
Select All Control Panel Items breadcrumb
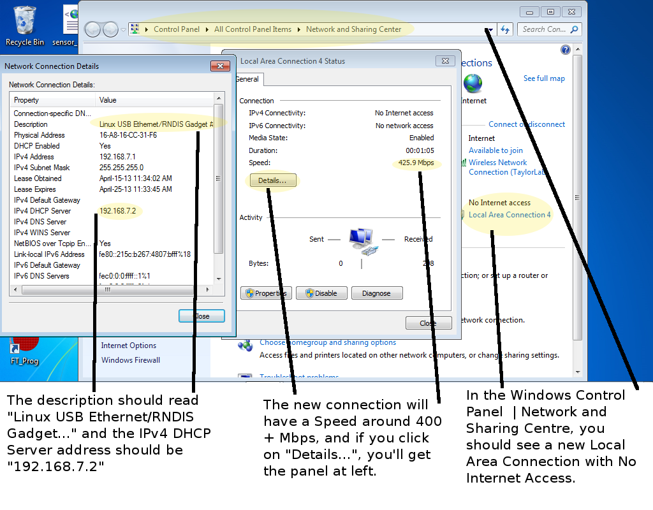(x=253, y=29)
